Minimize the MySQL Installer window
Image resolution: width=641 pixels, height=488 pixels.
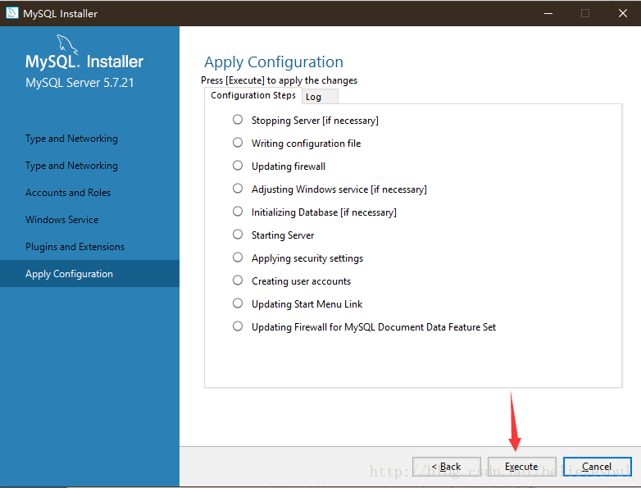coord(548,13)
